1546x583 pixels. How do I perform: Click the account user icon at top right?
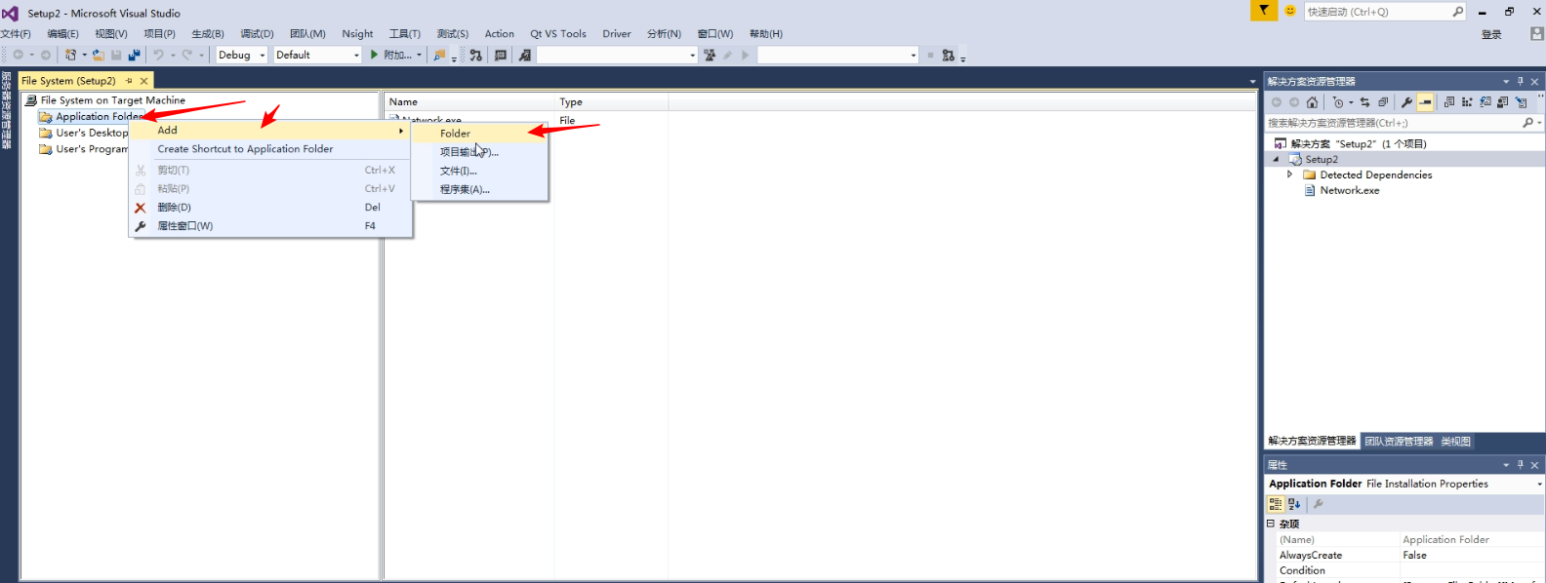[x=1537, y=34]
